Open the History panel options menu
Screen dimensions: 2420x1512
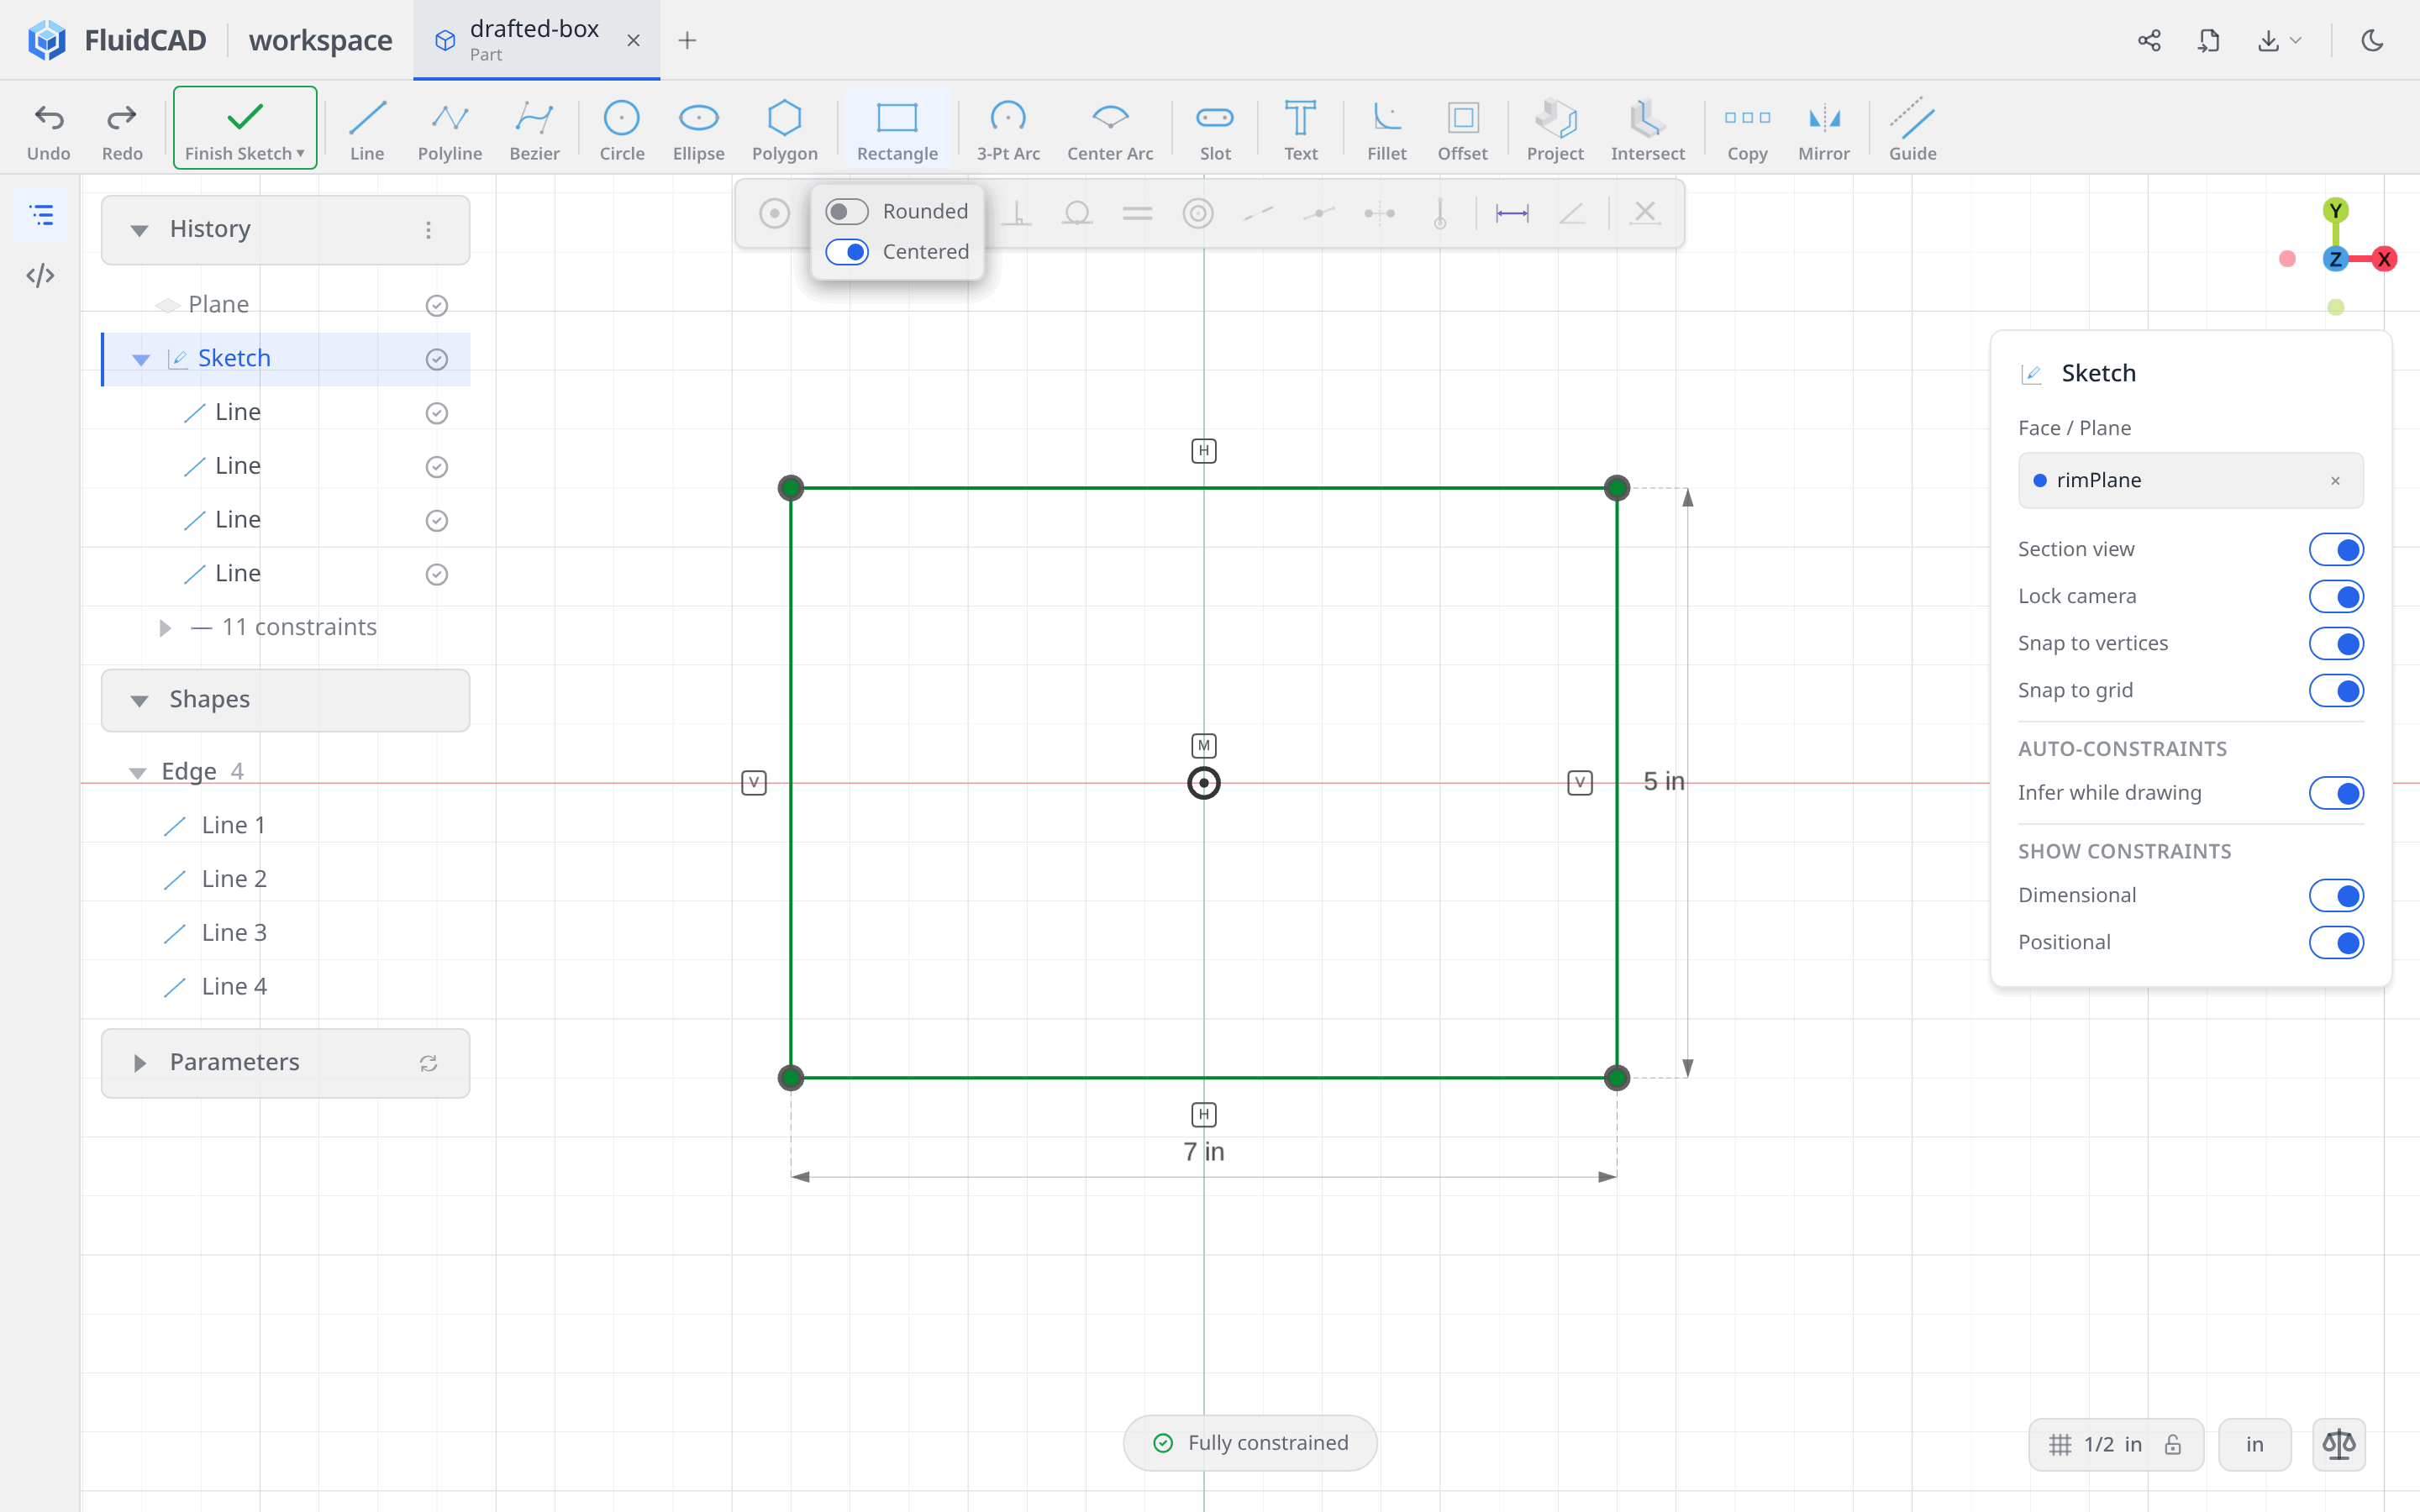pyautogui.click(x=428, y=230)
